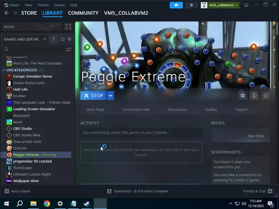Open the dropdown arrow beside STOP
Viewport: 279px width, 209px height.
coord(111,96)
